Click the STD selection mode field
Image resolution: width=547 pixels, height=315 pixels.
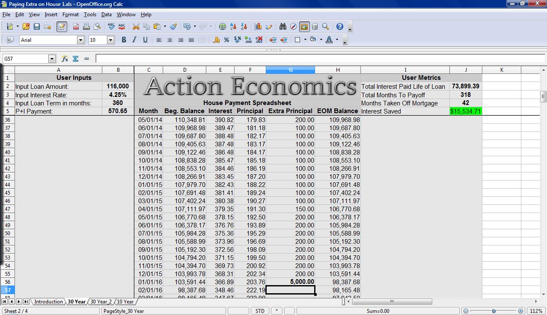coord(260,311)
